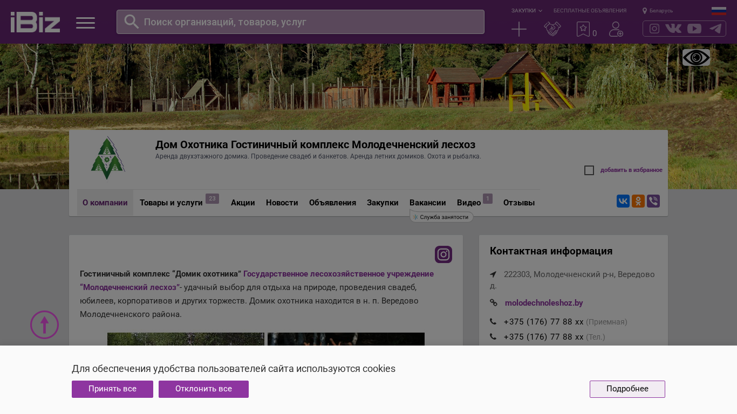This screenshot has width=737, height=414.
Task: Expand the ЗАКУПКИ dropdown
Action: (527, 11)
